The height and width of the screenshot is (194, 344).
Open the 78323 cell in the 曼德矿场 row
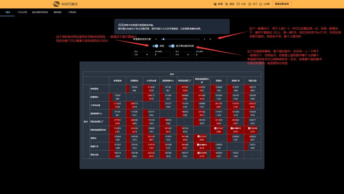(x=253, y=146)
